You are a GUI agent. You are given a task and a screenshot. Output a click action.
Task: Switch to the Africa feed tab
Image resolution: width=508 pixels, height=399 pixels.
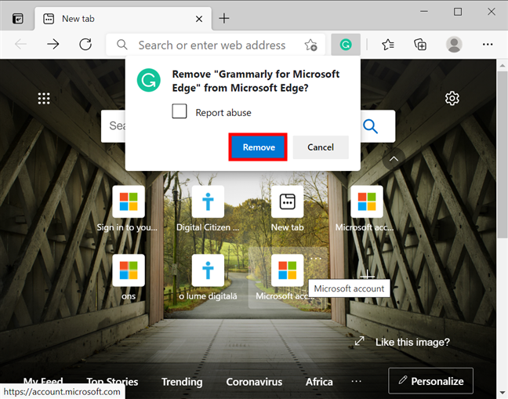pyautogui.click(x=319, y=382)
